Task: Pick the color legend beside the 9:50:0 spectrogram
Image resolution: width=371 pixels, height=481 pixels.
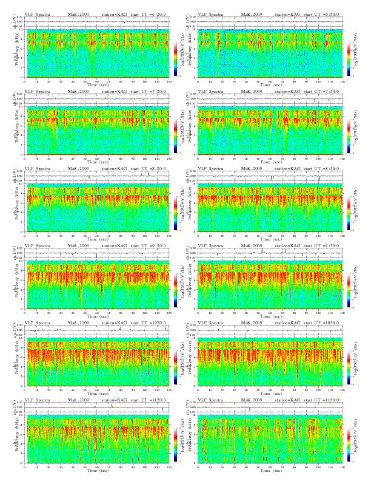Action: pos(349,290)
